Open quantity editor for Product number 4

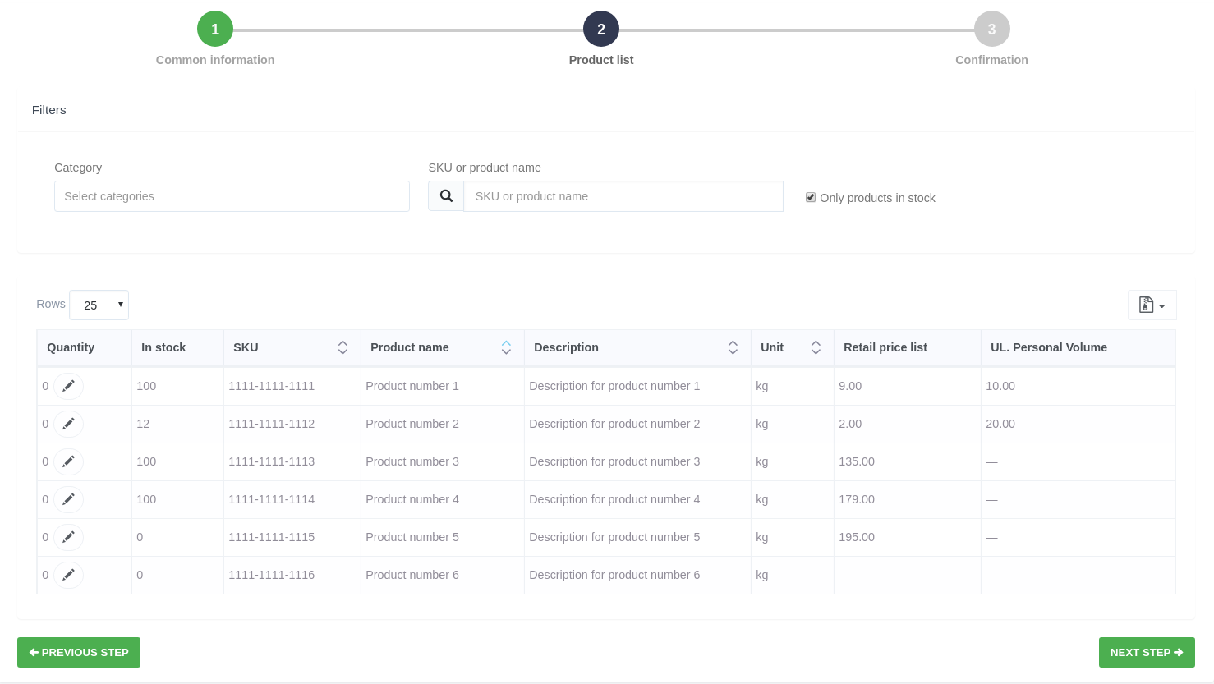coord(69,499)
